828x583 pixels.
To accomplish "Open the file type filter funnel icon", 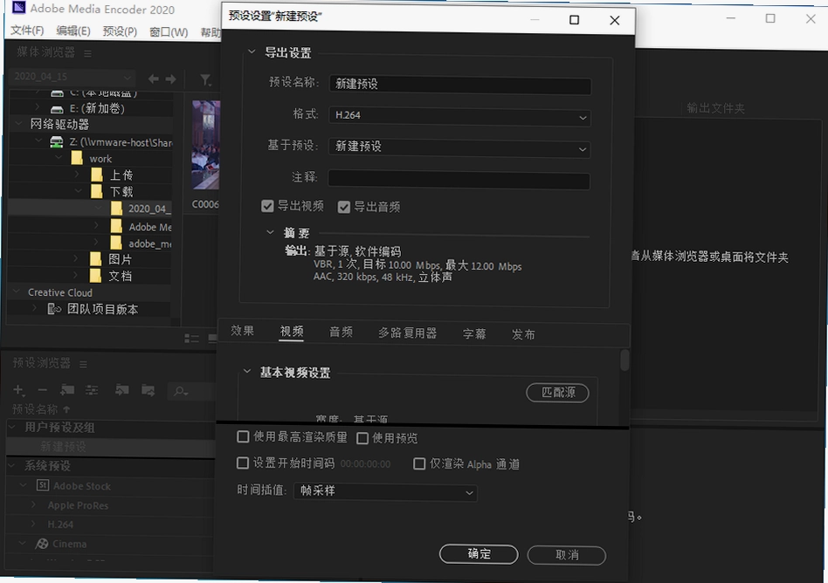I will 205,79.
